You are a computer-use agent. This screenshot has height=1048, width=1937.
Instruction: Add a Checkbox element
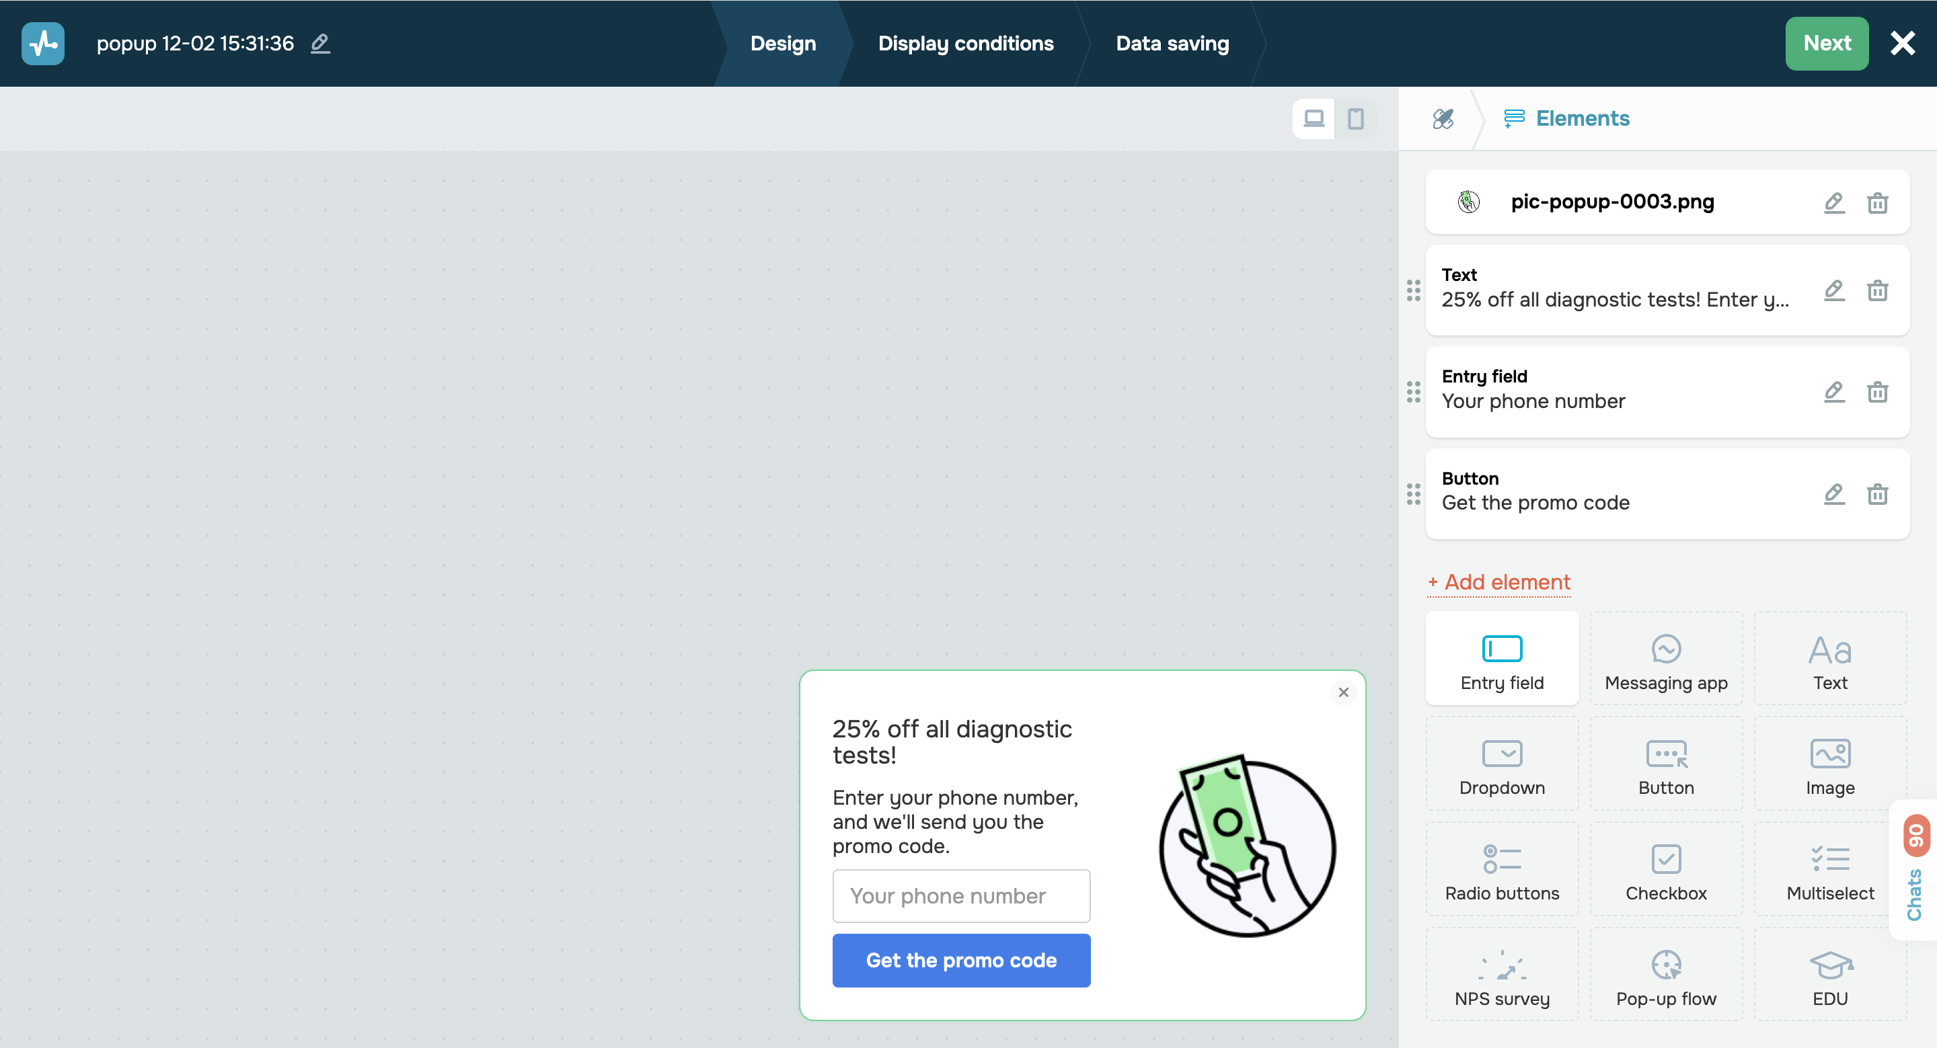pyautogui.click(x=1665, y=870)
